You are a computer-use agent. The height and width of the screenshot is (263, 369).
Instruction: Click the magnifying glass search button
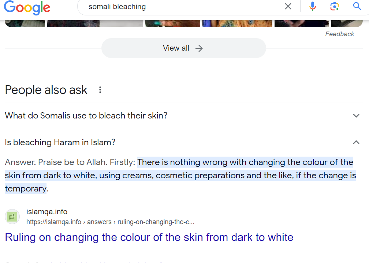click(357, 6)
